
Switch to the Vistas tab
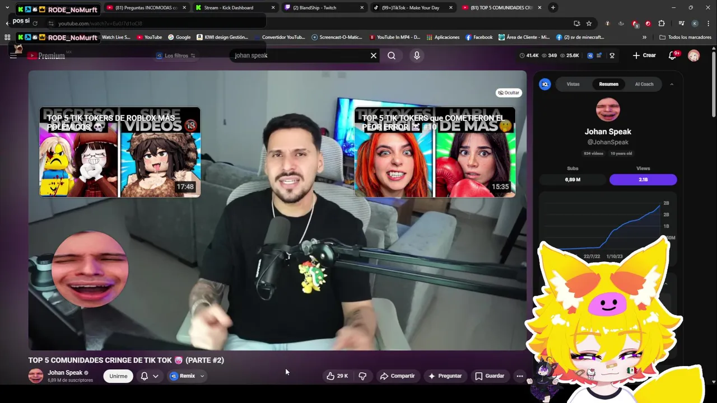tap(573, 84)
